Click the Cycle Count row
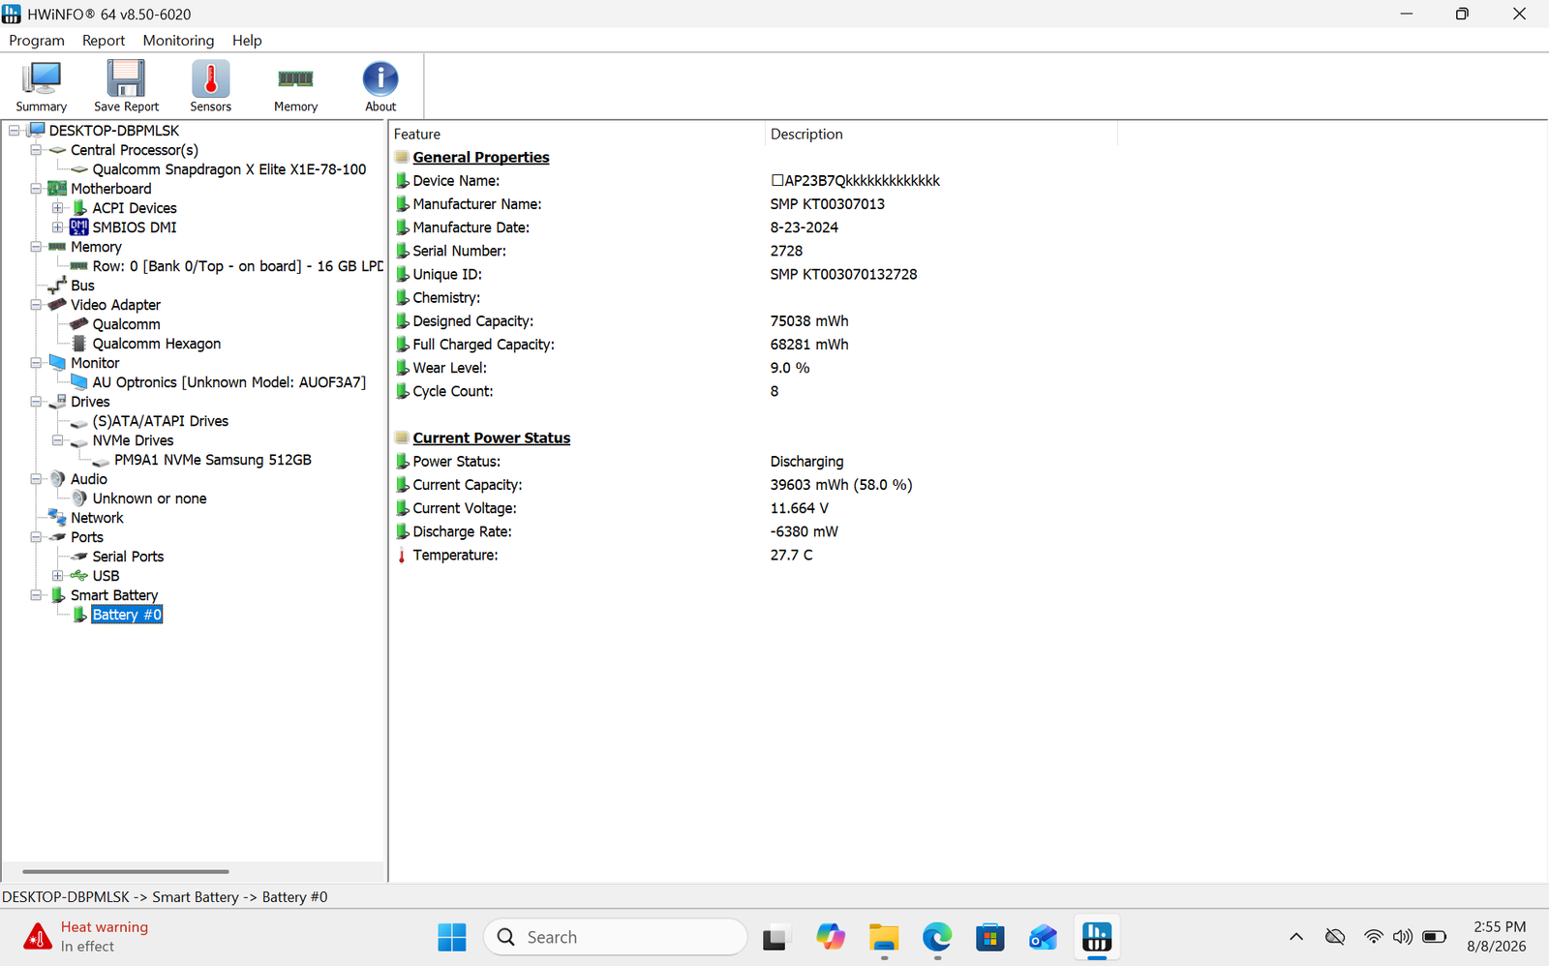This screenshot has width=1549, height=966. pyautogui.click(x=755, y=391)
